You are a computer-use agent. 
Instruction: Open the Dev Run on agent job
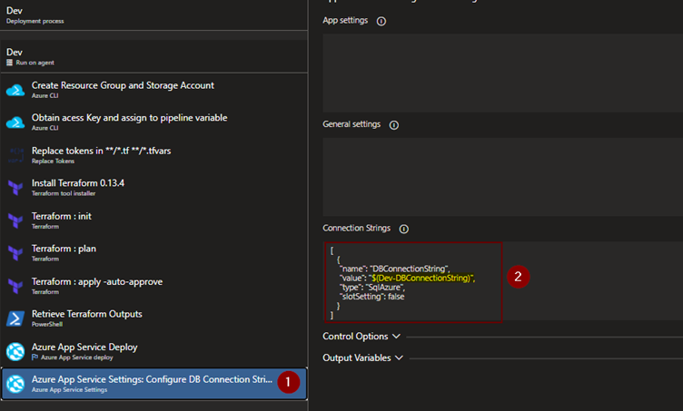click(154, 56)
